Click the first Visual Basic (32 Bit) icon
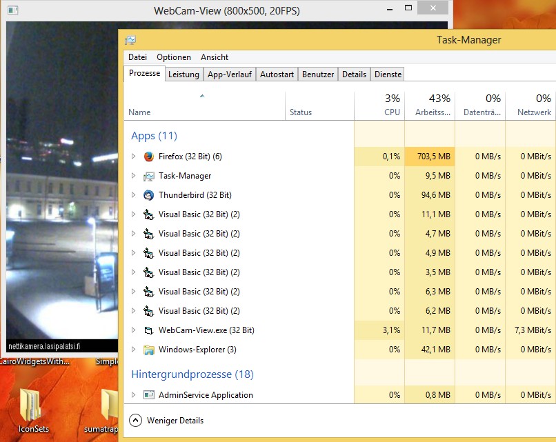This screenshot has height=442, width=556. pos(147,214)
